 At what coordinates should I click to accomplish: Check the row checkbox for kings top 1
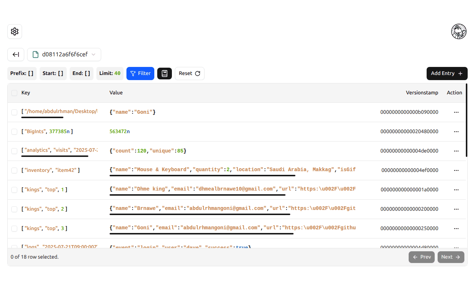click(x=14, y=189)
